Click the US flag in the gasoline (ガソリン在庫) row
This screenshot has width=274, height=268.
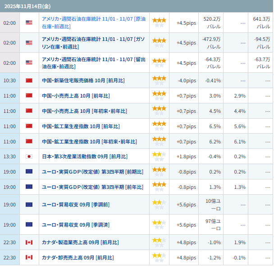(x=29, y=43)
